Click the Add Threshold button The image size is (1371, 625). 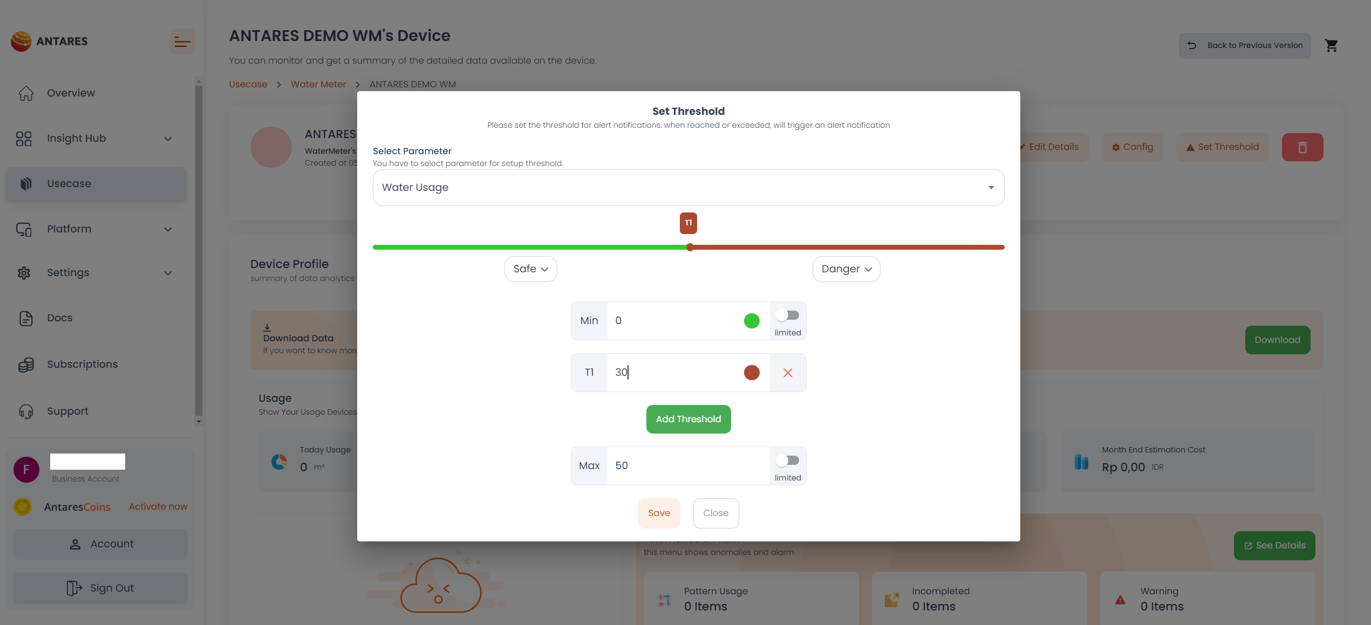688,420
